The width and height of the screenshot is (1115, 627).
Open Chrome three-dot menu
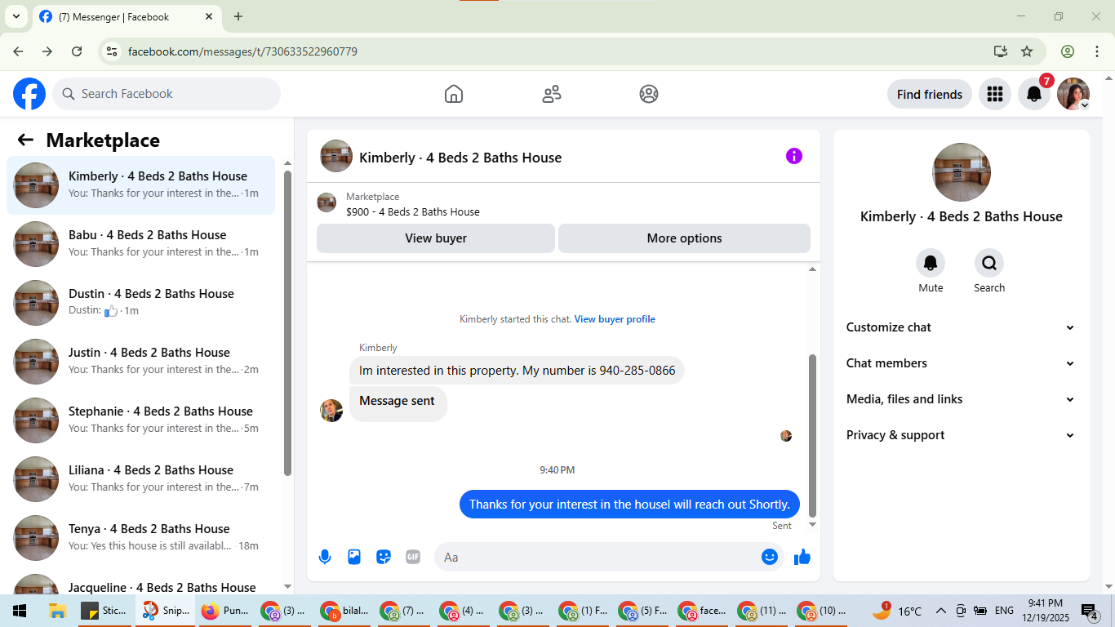click(x=1096, y=51)
